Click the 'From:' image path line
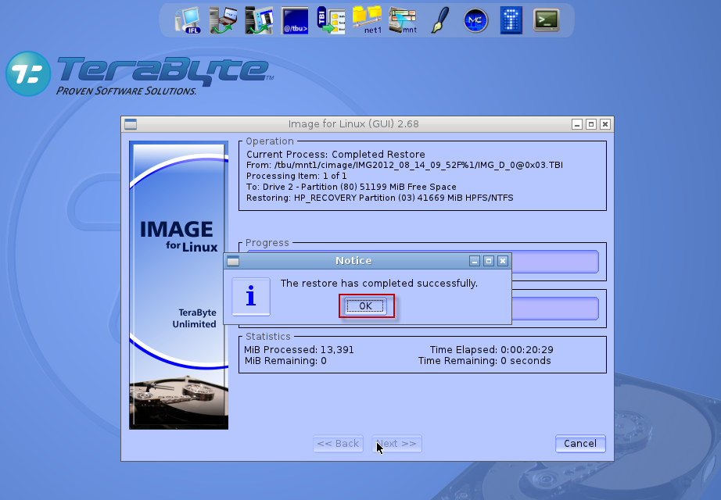Screen dimensions: 721x500 [404, 165]
